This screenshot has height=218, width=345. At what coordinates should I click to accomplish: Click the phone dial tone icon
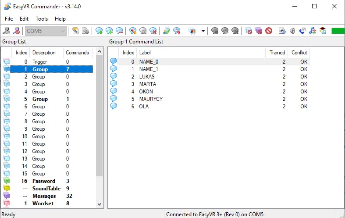click(302, 31)
